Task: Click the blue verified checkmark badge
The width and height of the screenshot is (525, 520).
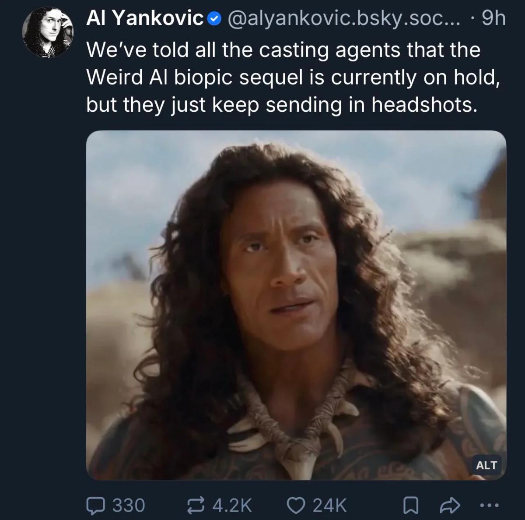Action: point(213,19)
